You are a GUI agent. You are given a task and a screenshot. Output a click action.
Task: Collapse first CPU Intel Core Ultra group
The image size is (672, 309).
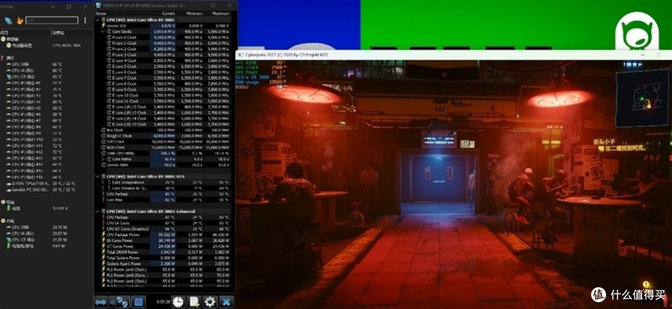pyautogui.click(x=98, y=20)
